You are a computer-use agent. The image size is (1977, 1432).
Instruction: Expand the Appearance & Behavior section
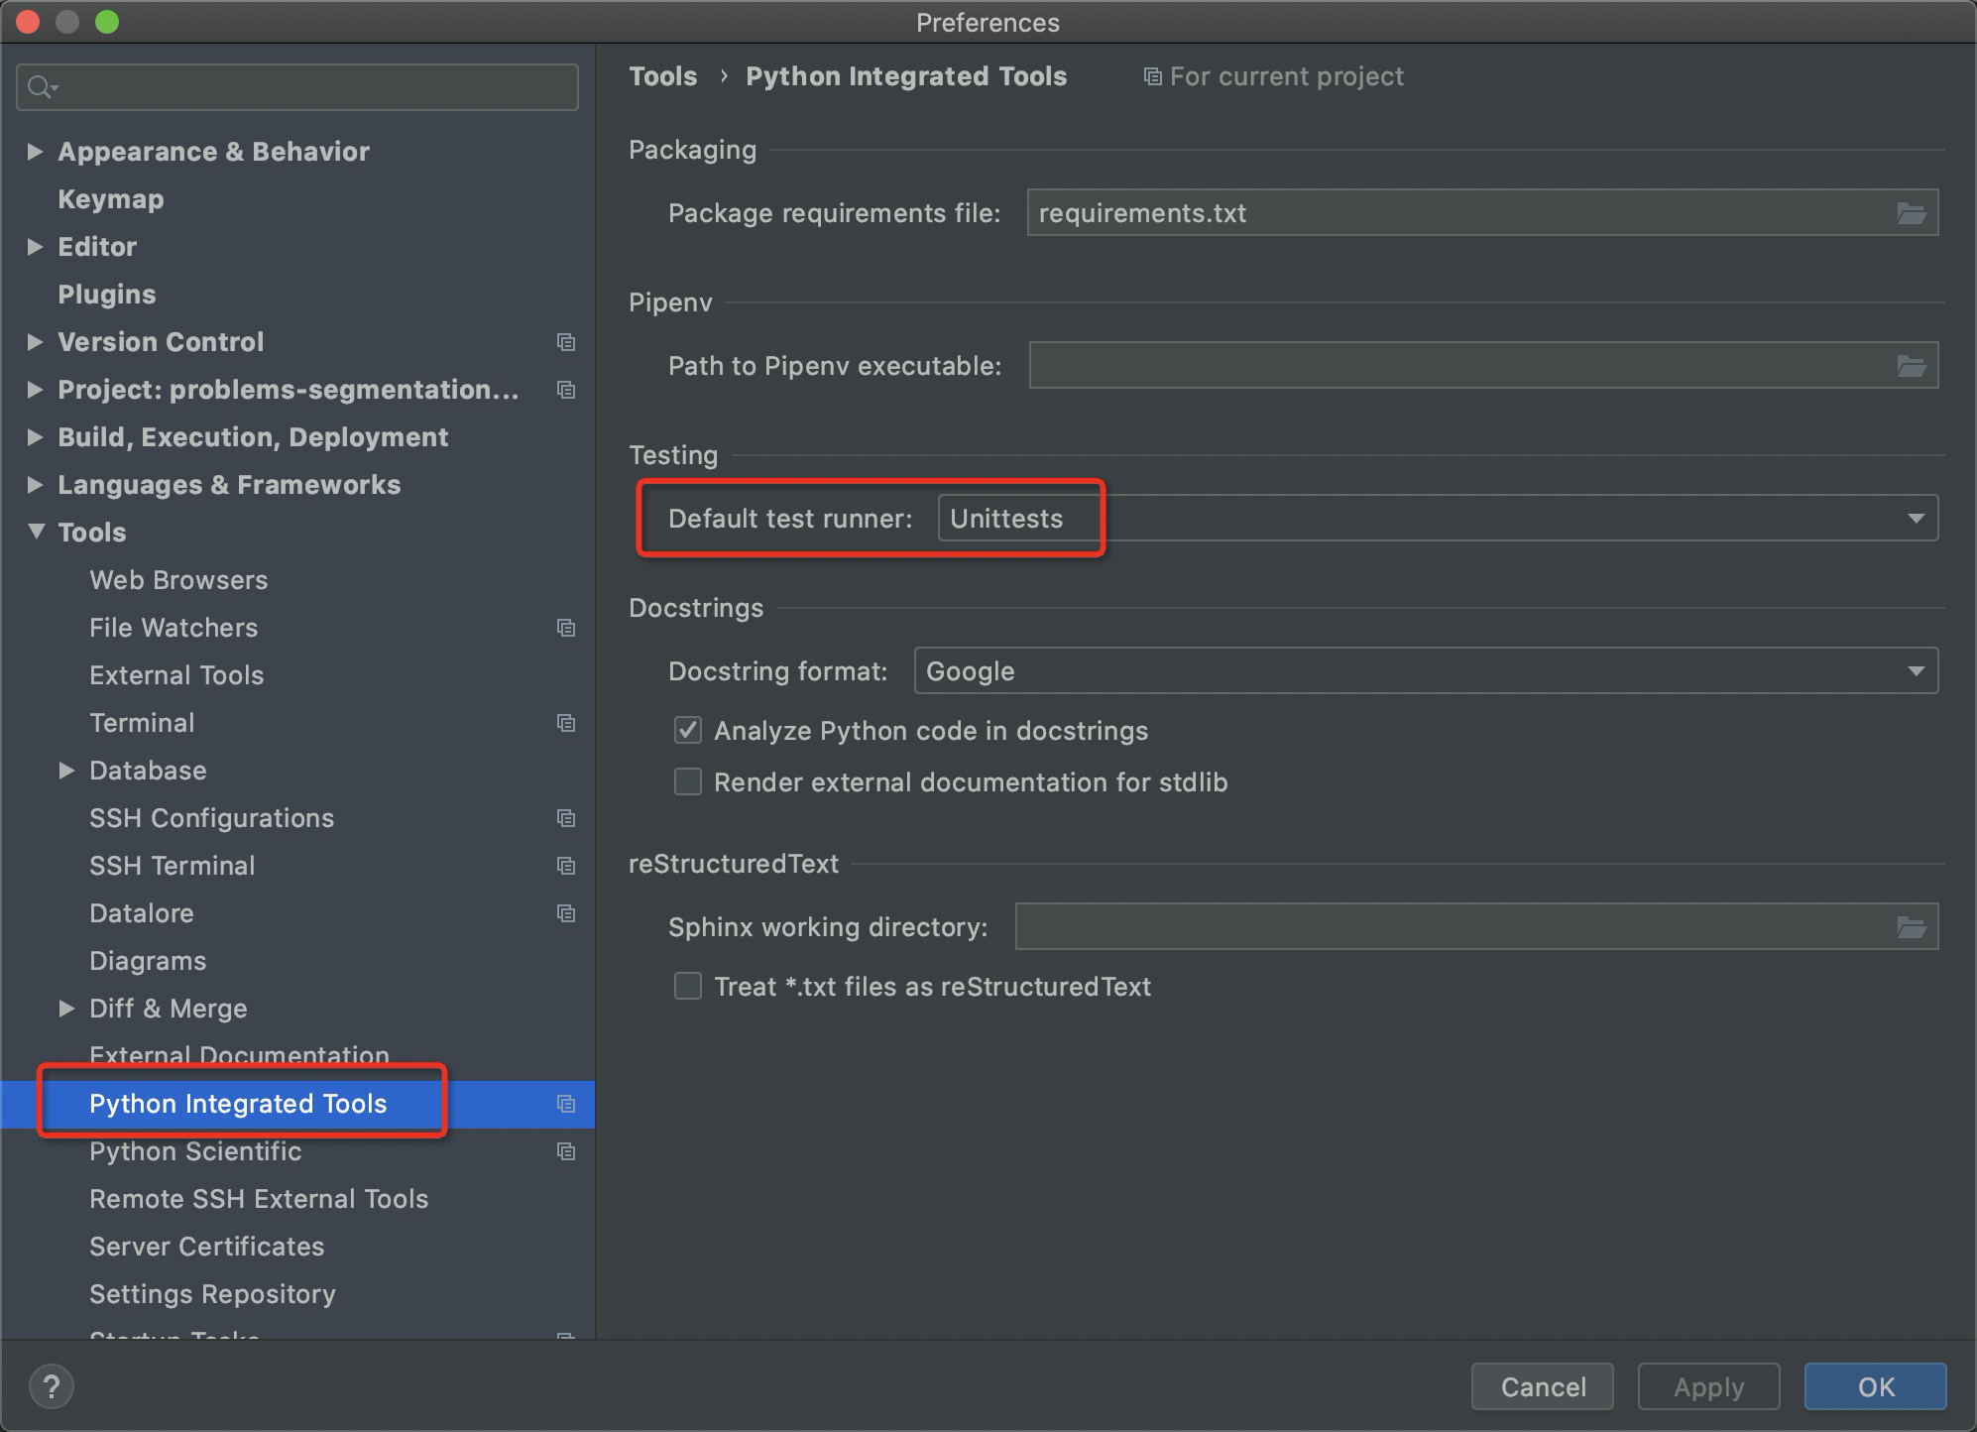pyautogui.click(x=36, y=151)
